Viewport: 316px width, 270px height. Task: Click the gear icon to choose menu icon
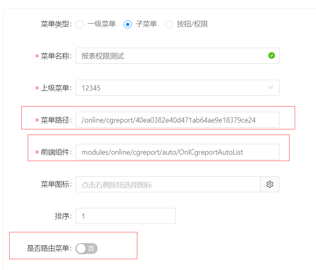[270, 184]
